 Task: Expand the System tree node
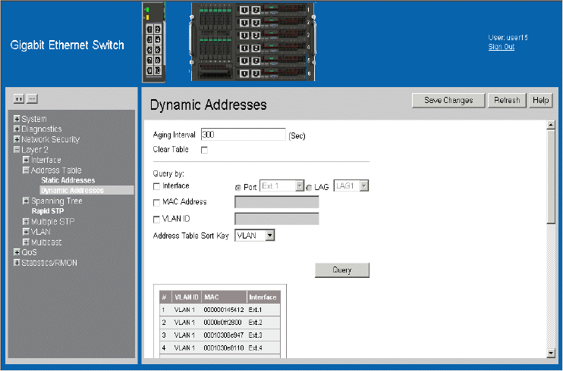[x=17, y=119]
